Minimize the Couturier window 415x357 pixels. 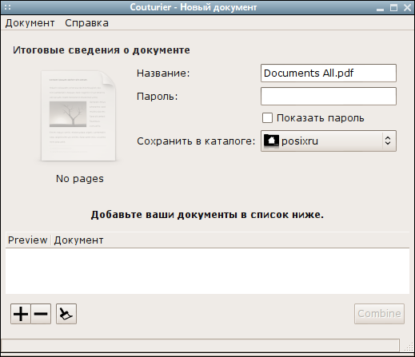381,8
